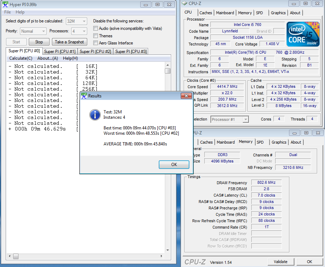Open the Calculate(C) menu
Screen dimensions: 325x267
pyautogui.click(x=21, y=58)
